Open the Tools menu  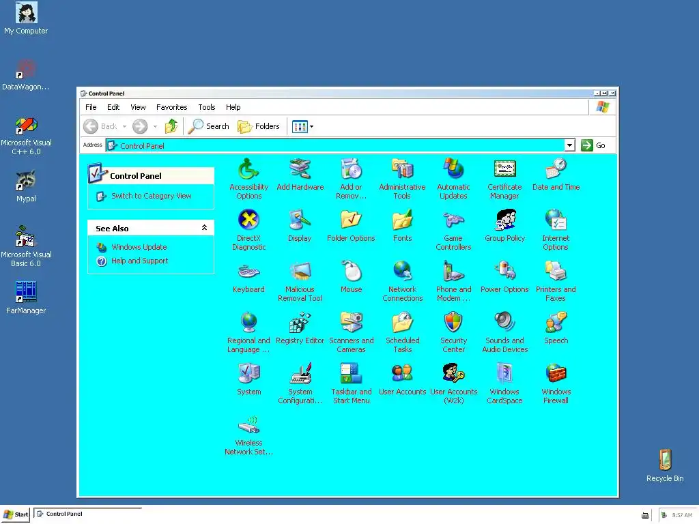[207, 107]
